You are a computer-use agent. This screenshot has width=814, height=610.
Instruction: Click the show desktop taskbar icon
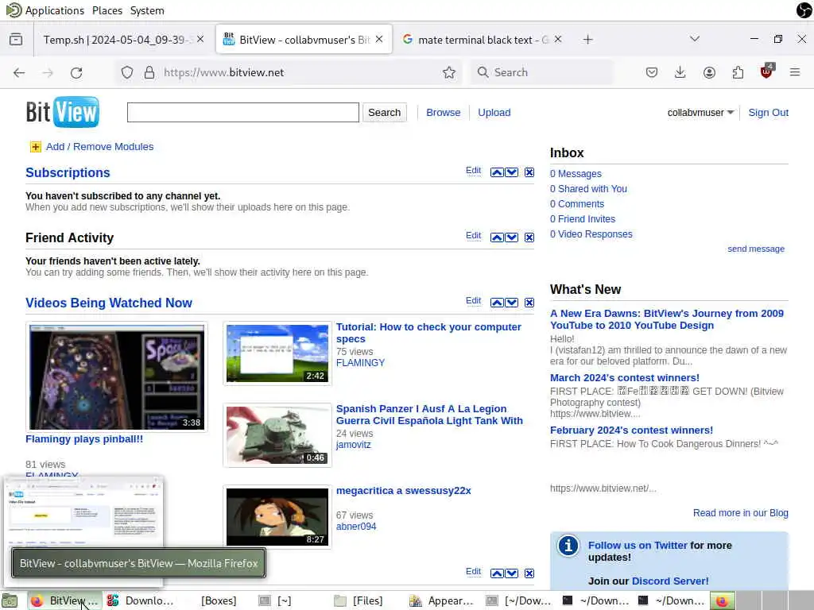(x=9, y=600)
